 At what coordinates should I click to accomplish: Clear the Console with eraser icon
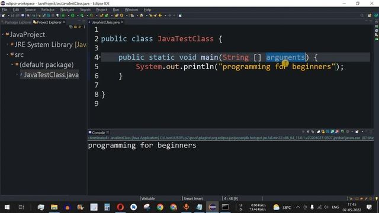pyautogui.click(x=319, y=131)
